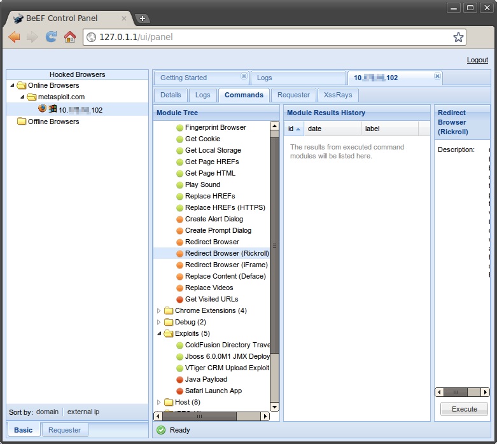The width and height of the screenshot is (497, 444).
Task: Expand the Host (8) folder
Action: (159, 402)
